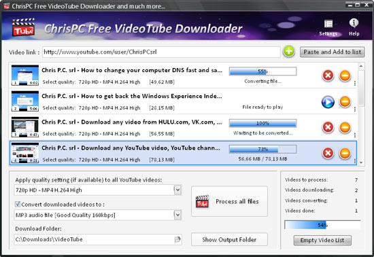Viewport: 374px width, 257px height.
Task: Click Process all files button
Action: (229, 201)
